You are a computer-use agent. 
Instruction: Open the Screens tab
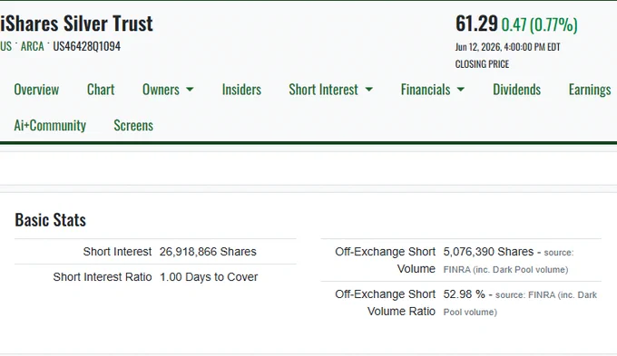click(x=133, y=125)
